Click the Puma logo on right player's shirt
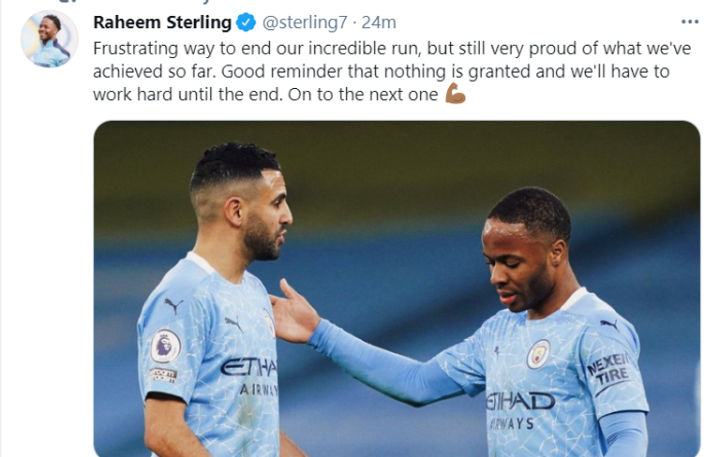The height and width of the screenshot is (457, 720). 609,324
